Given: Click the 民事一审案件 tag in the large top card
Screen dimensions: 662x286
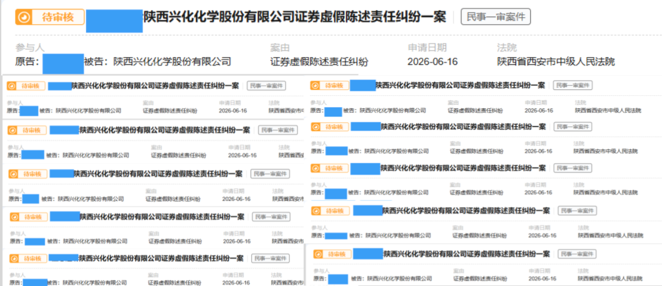Looking at the screenshot, I should click(495, 17).
